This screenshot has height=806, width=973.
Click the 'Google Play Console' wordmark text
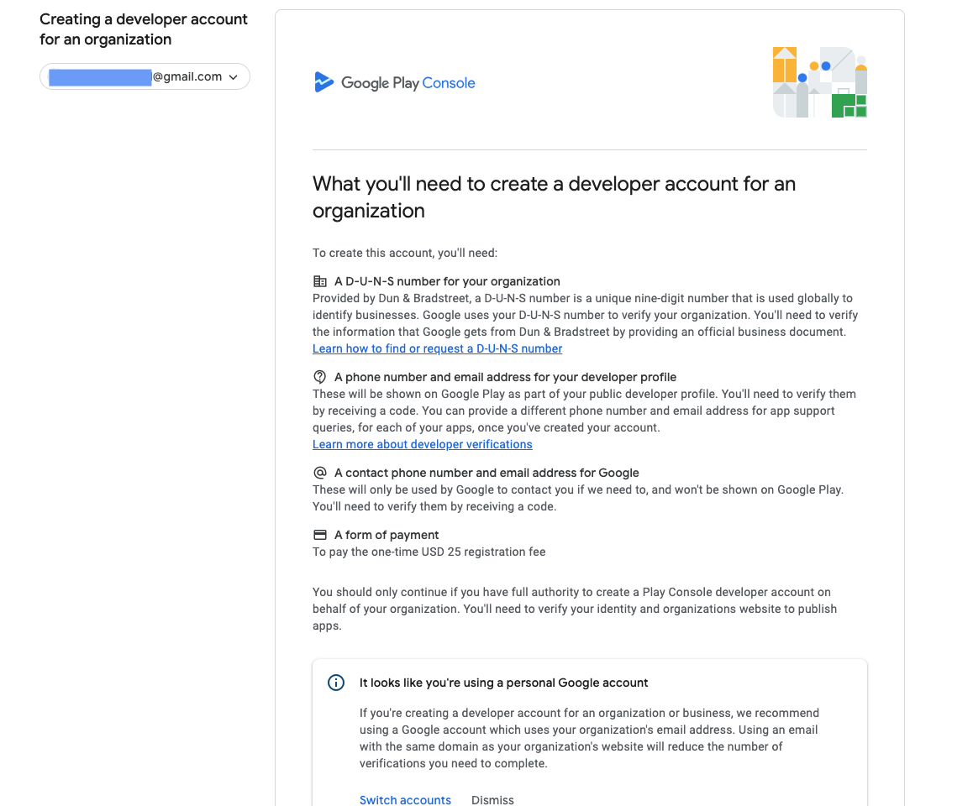(x=408, y=83)
